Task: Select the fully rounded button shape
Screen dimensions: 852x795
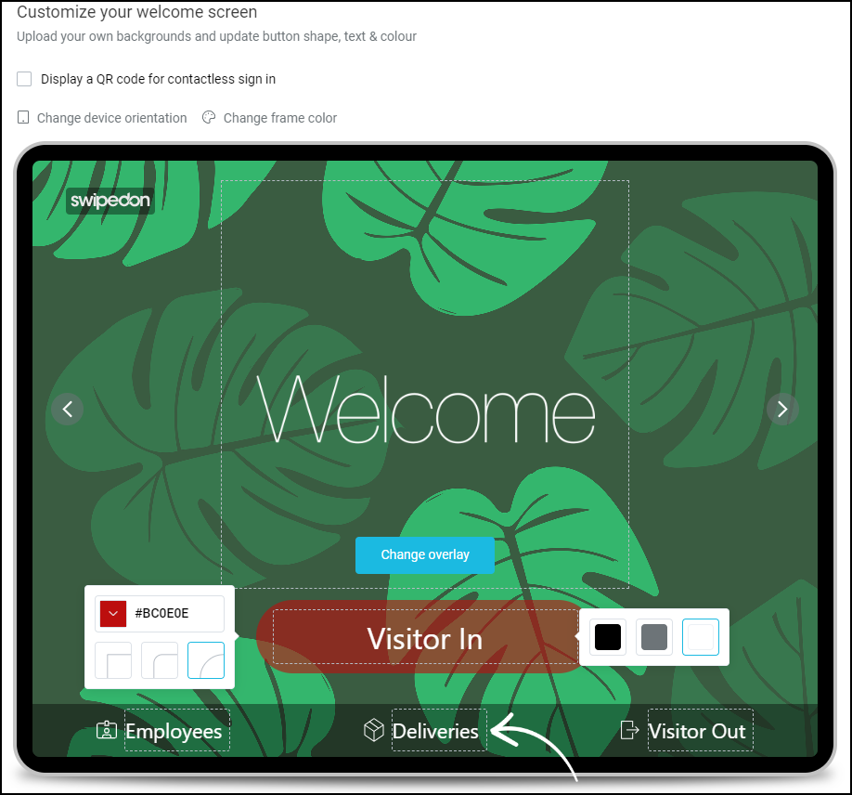Action: pyautogui.click(x=206, y=660)
